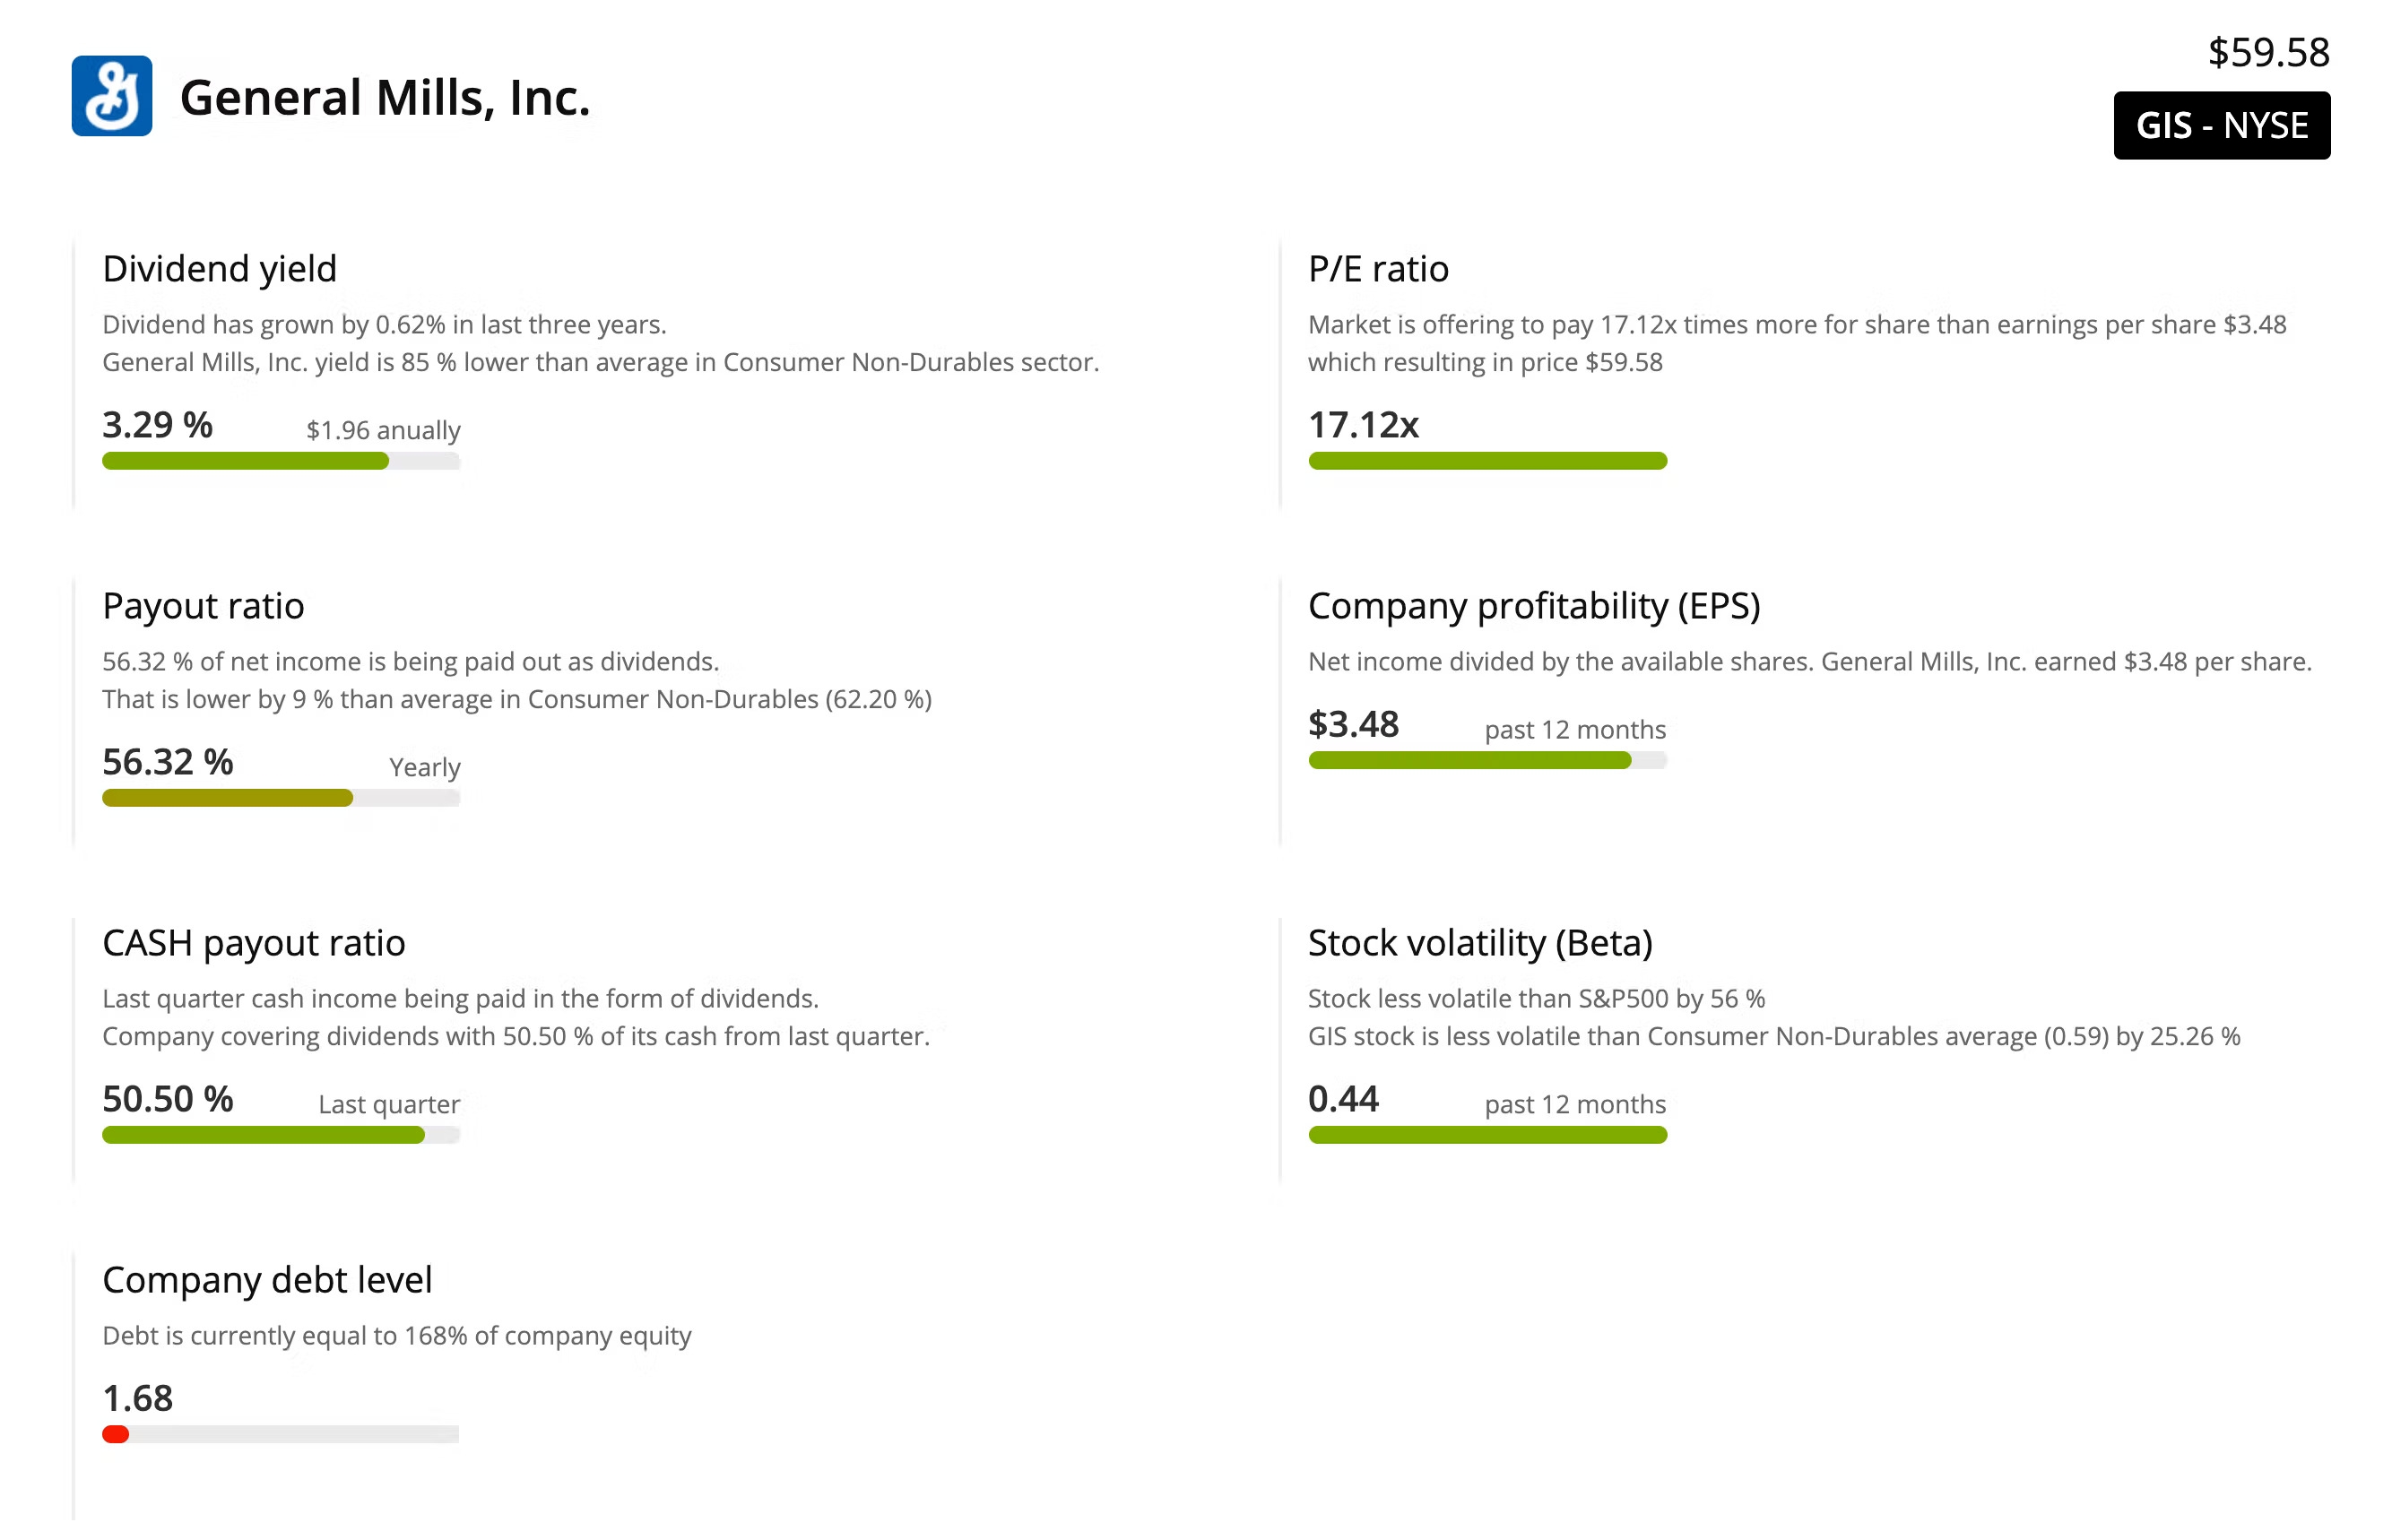Click the P/E ratio green bar
The height and width of the screenshot is (1540, 2392).
[x=1487, y=461]
